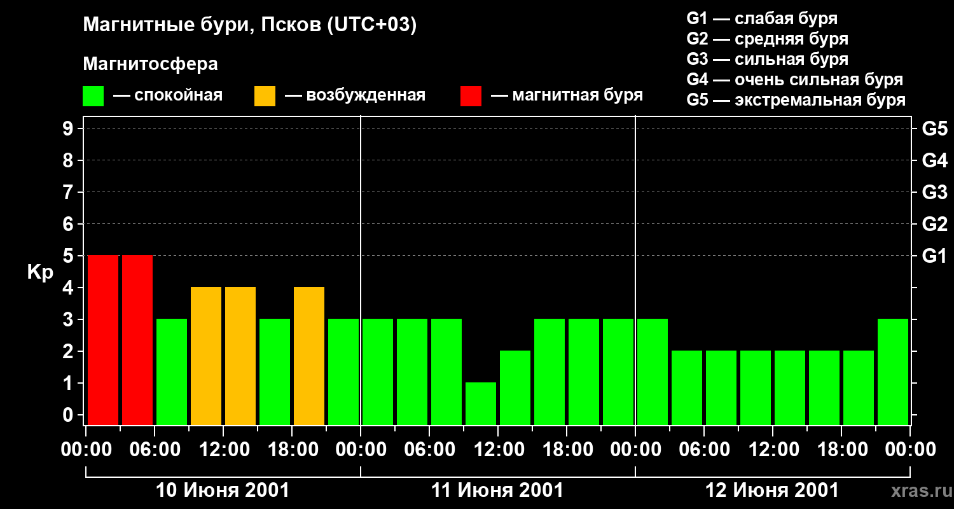Click the G5 label on right axis
The image size is (954, 509).
click(x=935, y=129)
